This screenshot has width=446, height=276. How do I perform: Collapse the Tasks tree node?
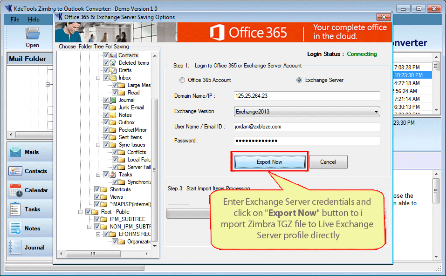[x=98, y=175]
